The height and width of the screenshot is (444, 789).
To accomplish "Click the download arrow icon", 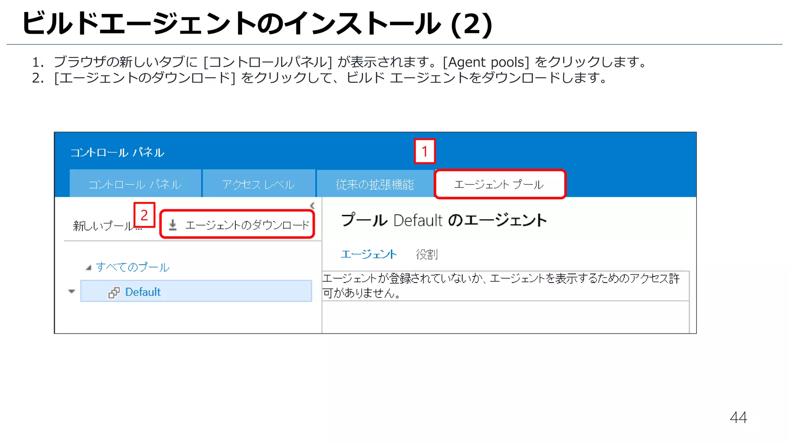I will [173, 225].
